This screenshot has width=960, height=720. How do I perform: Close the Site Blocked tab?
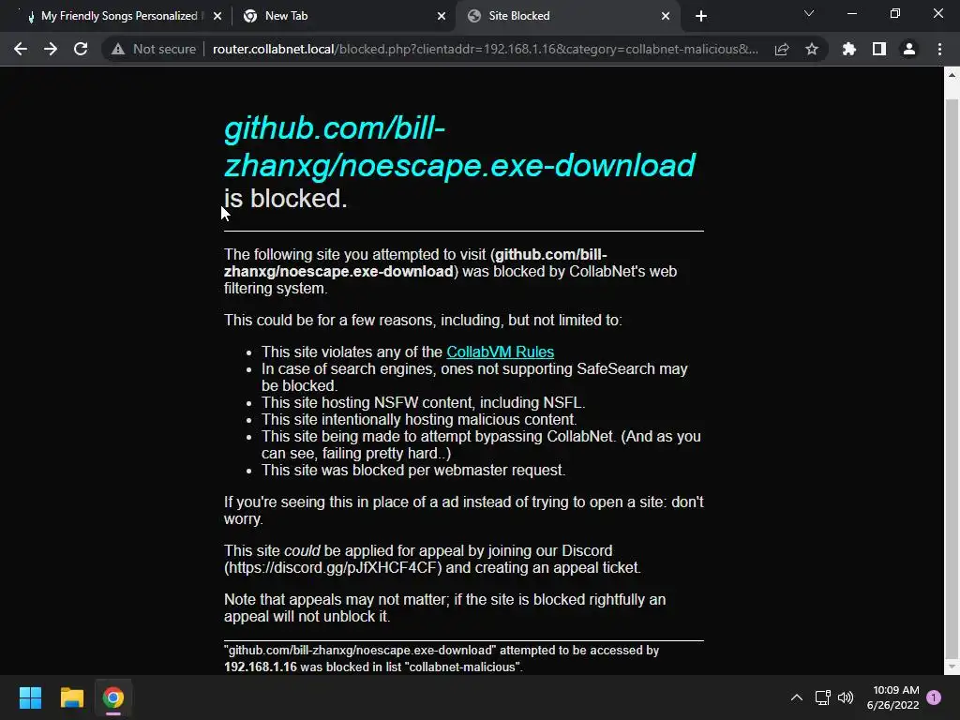[666, 17]
